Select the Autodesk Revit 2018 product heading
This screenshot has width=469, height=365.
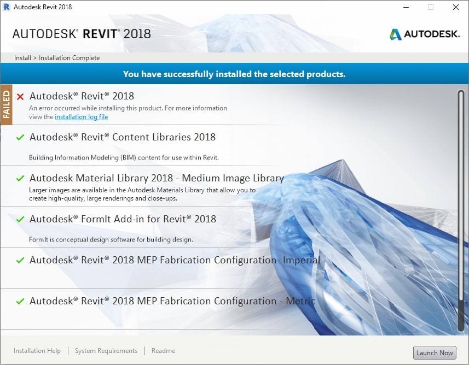point(82,96)
